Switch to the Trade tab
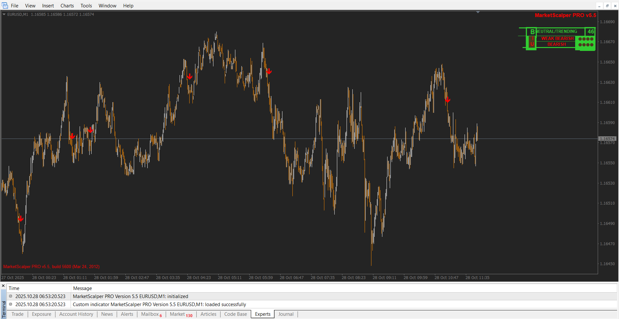Image resolution: width=619 pixels, height=319 pixels. (x=17, y=314)
